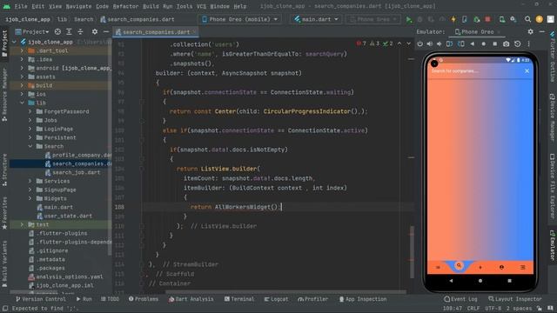Open Search Everywhere magnifier icon
Viewport: 557px width, 313px height.
528,19
